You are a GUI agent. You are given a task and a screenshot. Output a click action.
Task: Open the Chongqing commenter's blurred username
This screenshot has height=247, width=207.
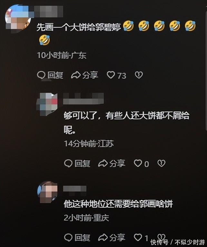click(75, 189)
